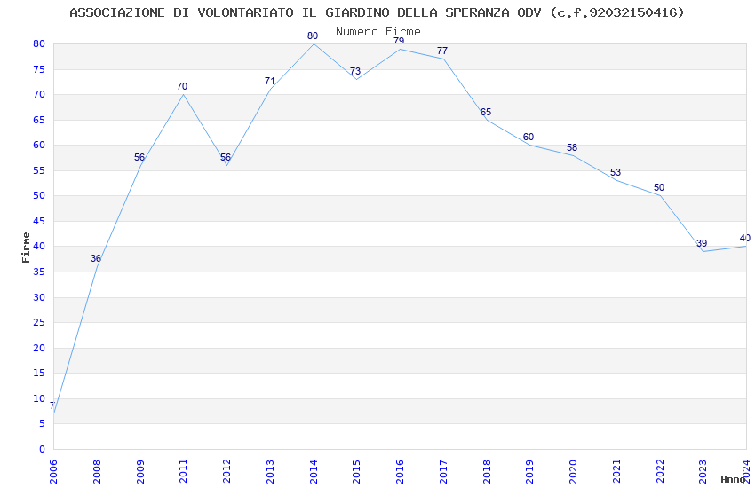Click the y-axis tick value 15
755x488 pixels.
click(x=39, y=373)
